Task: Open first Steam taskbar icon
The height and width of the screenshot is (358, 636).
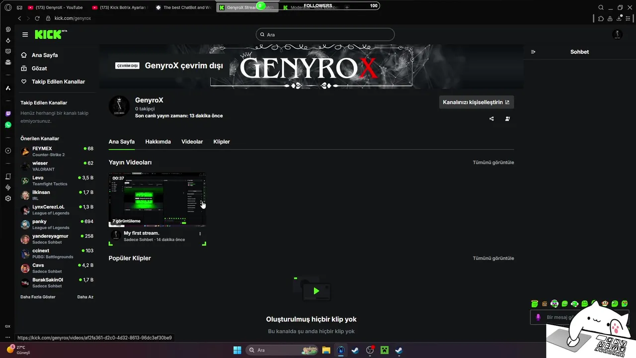Action: click(355, 350)
